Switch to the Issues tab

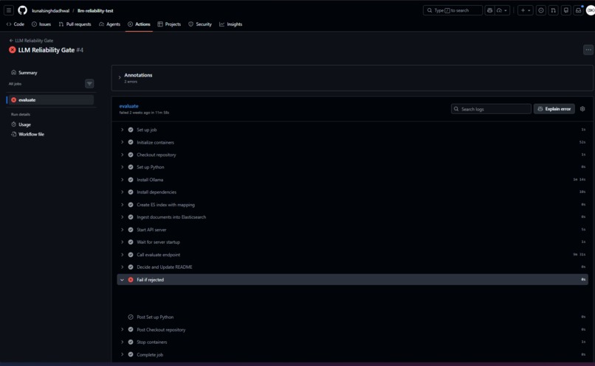41,24
